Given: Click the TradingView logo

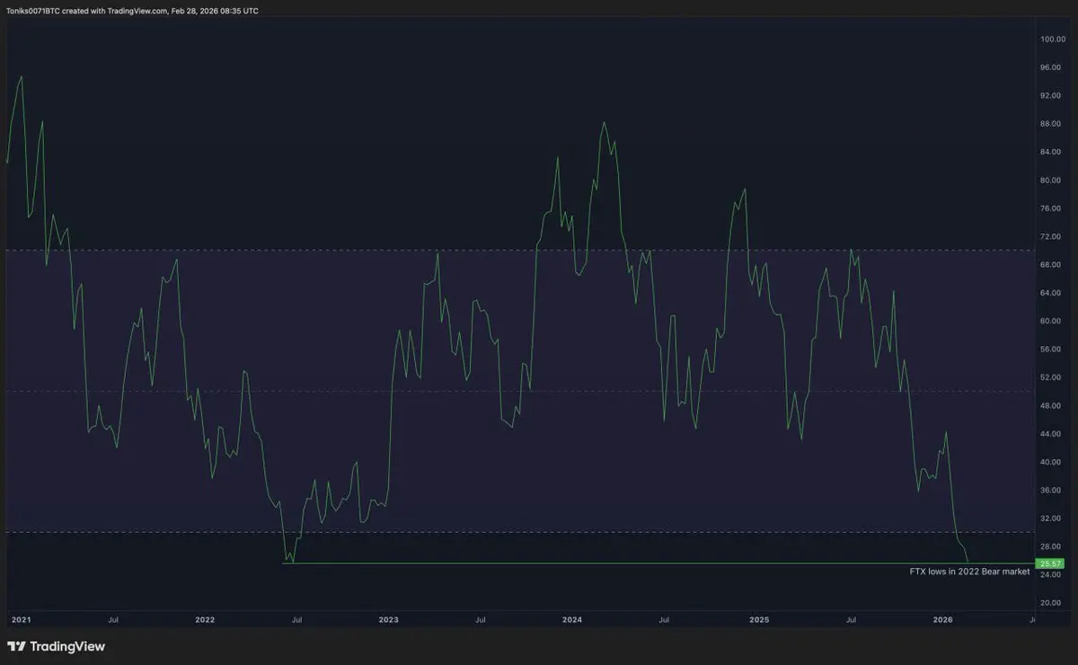Looking at the screenshot, I should (56, 646).
